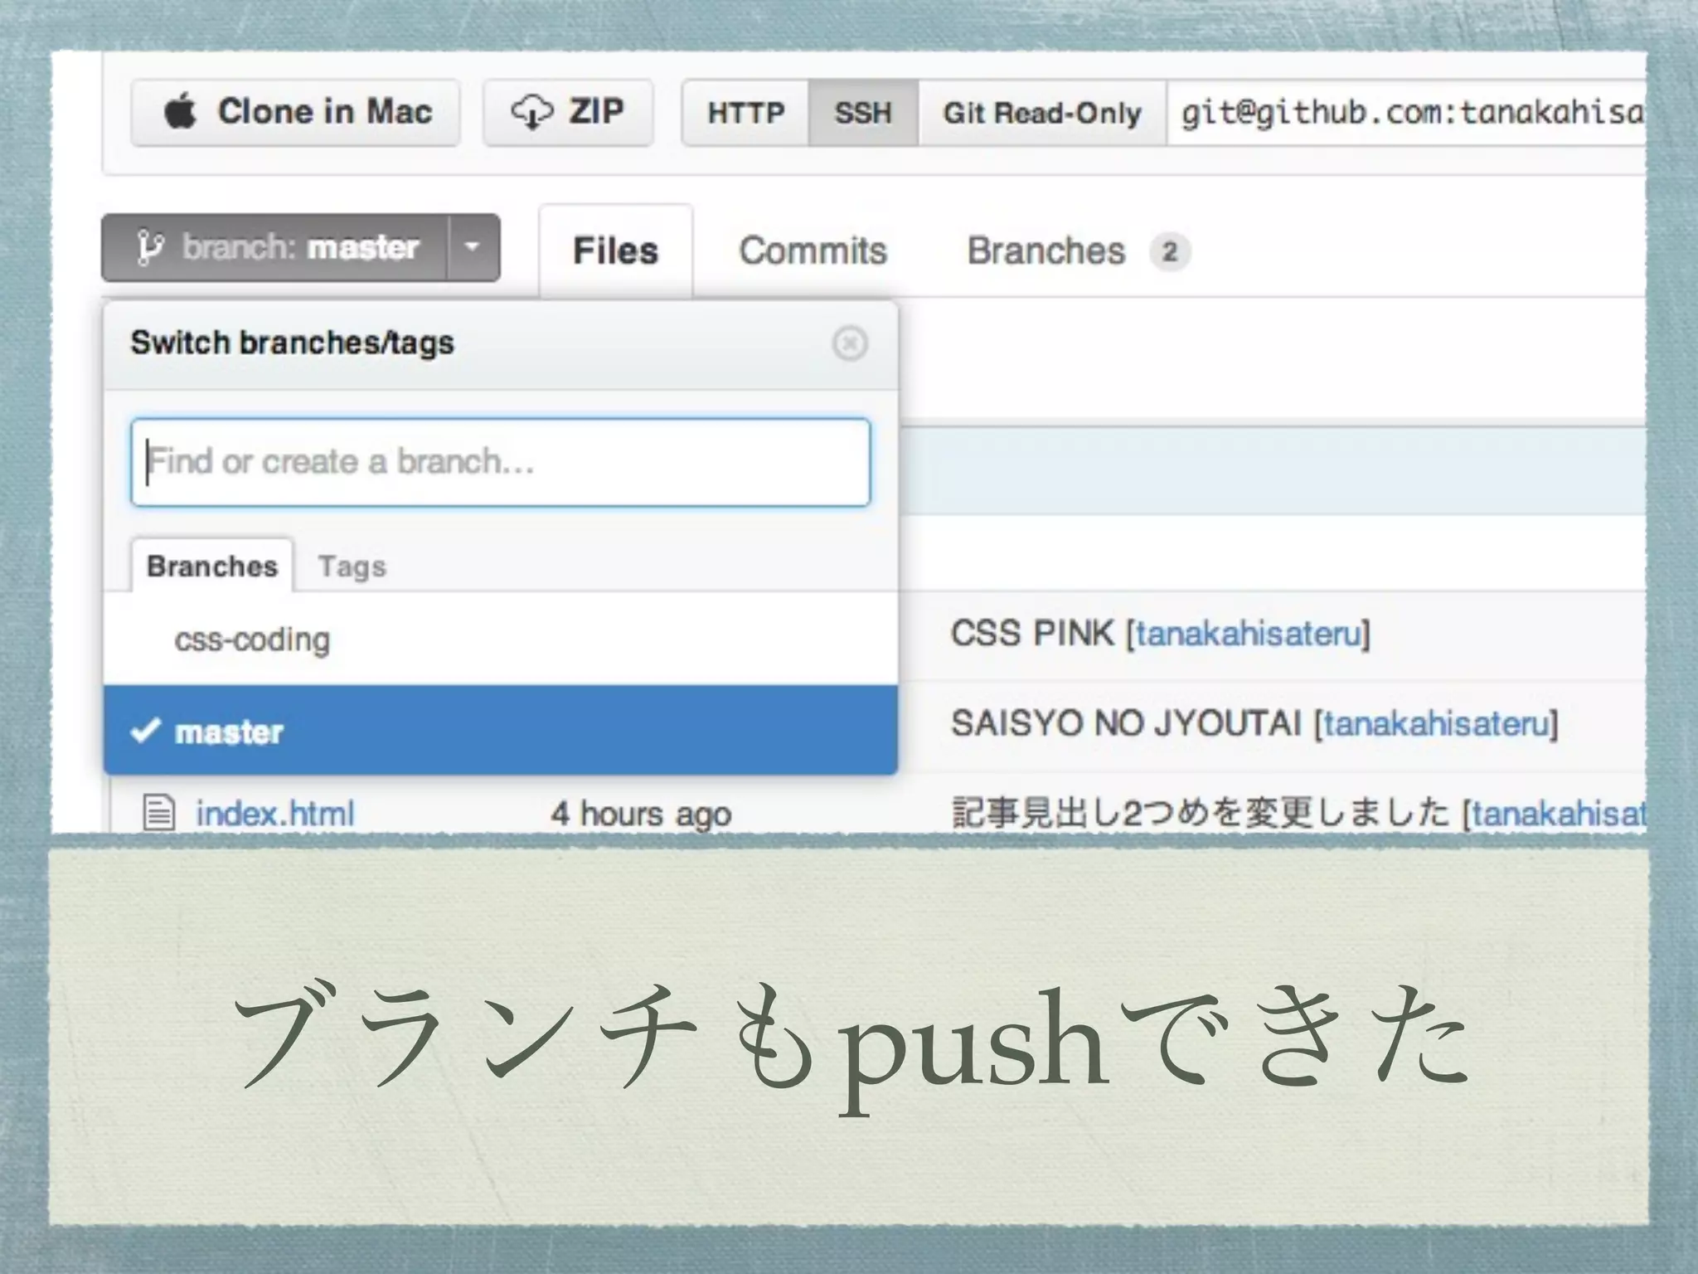This screenshot has width=1698, height=1274.
Task: Click the file icon beside index.html
Action: tap(158, 813)
